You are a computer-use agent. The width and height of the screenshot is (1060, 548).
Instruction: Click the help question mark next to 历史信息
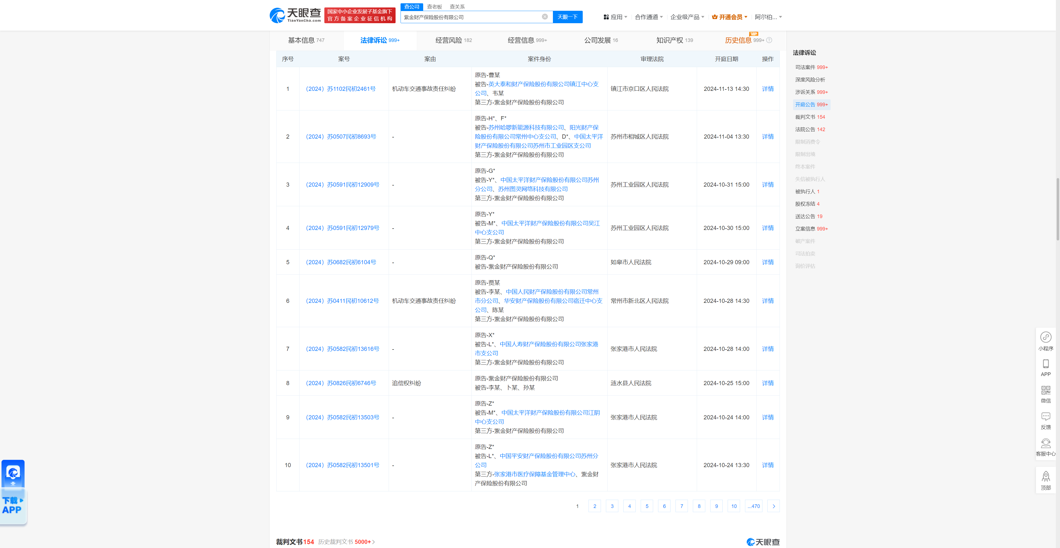[769, 40]
